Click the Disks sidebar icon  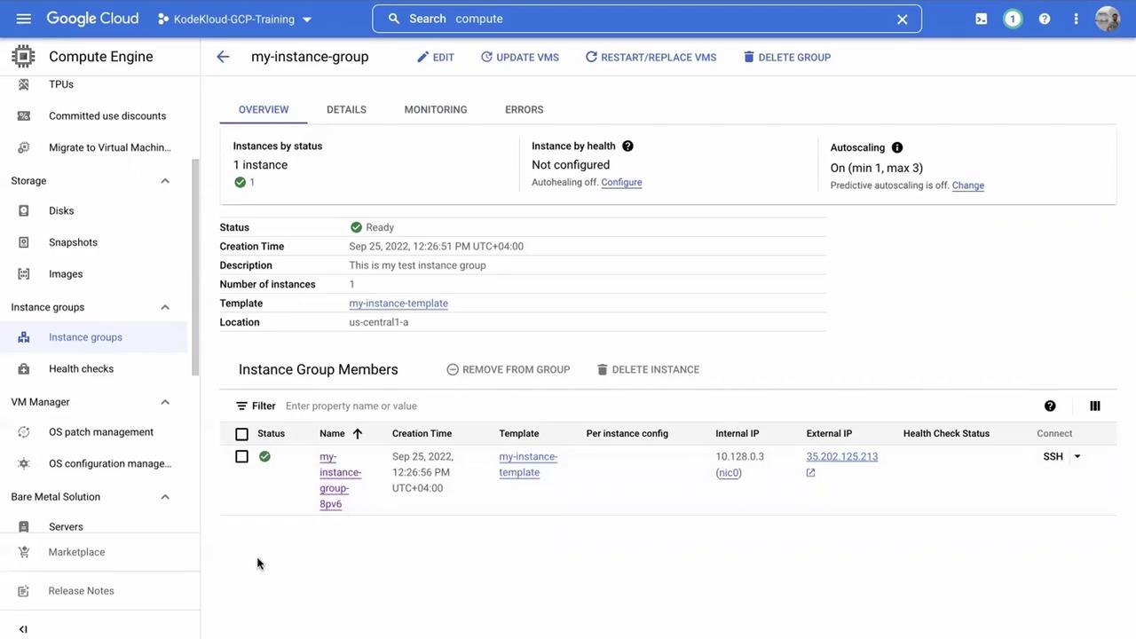click(24, 210)
